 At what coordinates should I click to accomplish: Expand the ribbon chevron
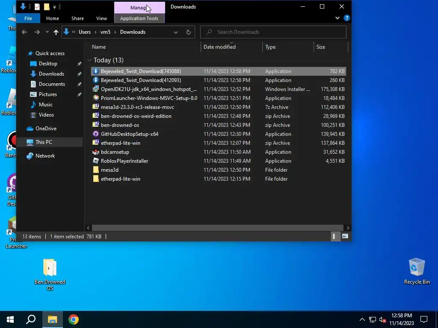(x=337, y=18)
